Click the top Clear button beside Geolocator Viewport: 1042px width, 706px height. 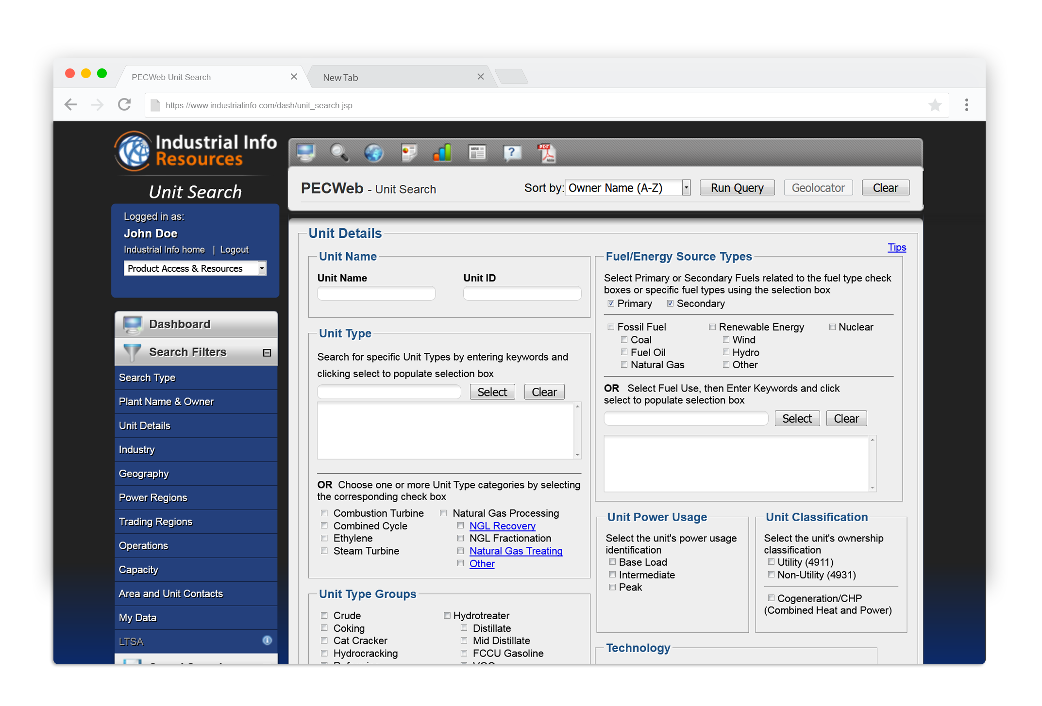coord(885,188)
